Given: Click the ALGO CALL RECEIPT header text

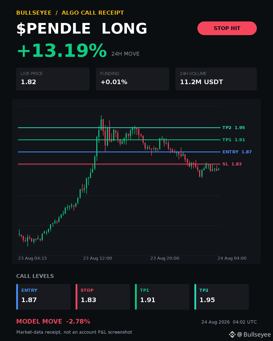Looking at the screenshot, I should click(x=93, y=13).
